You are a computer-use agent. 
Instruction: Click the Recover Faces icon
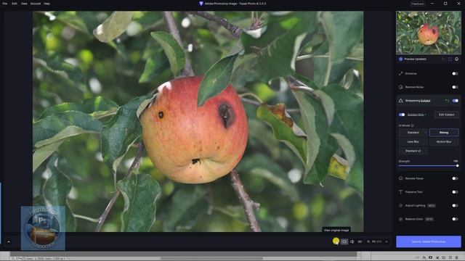(400, 178)
